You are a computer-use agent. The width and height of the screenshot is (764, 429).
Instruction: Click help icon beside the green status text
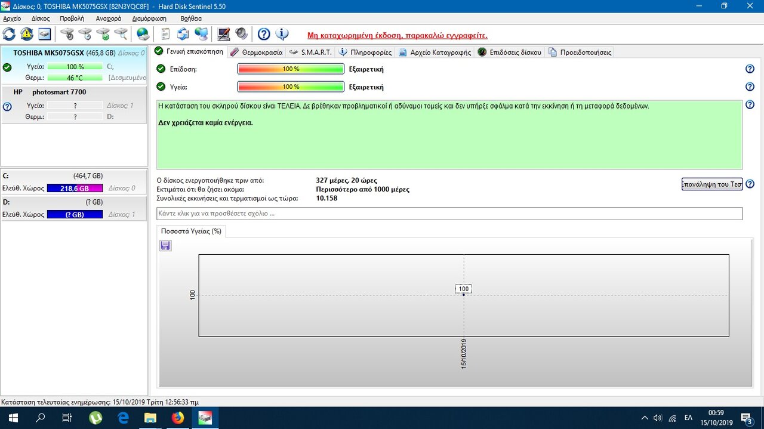point(750,105)
